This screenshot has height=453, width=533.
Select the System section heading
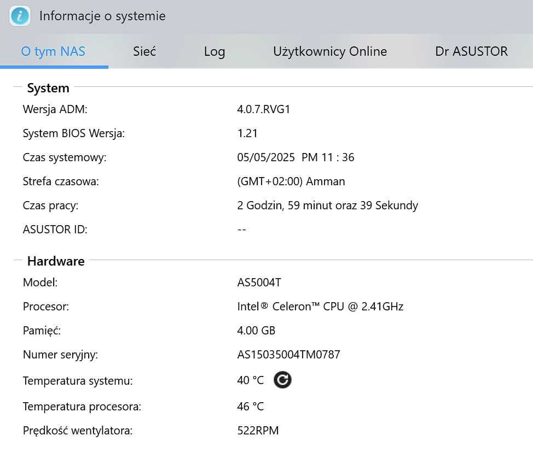[48, 88]
